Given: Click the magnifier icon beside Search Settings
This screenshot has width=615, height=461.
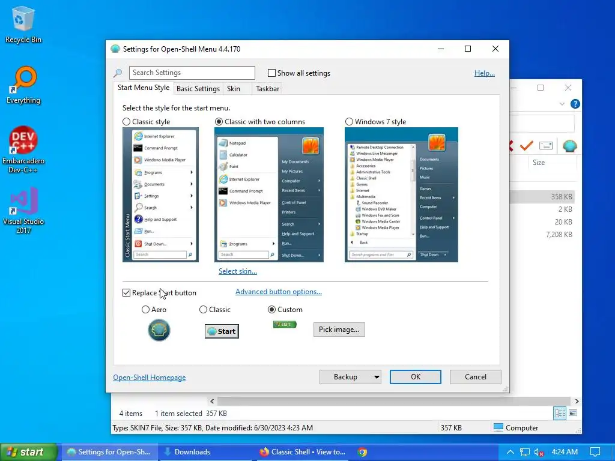Looking at the screenshot, I should pos(118,73).
